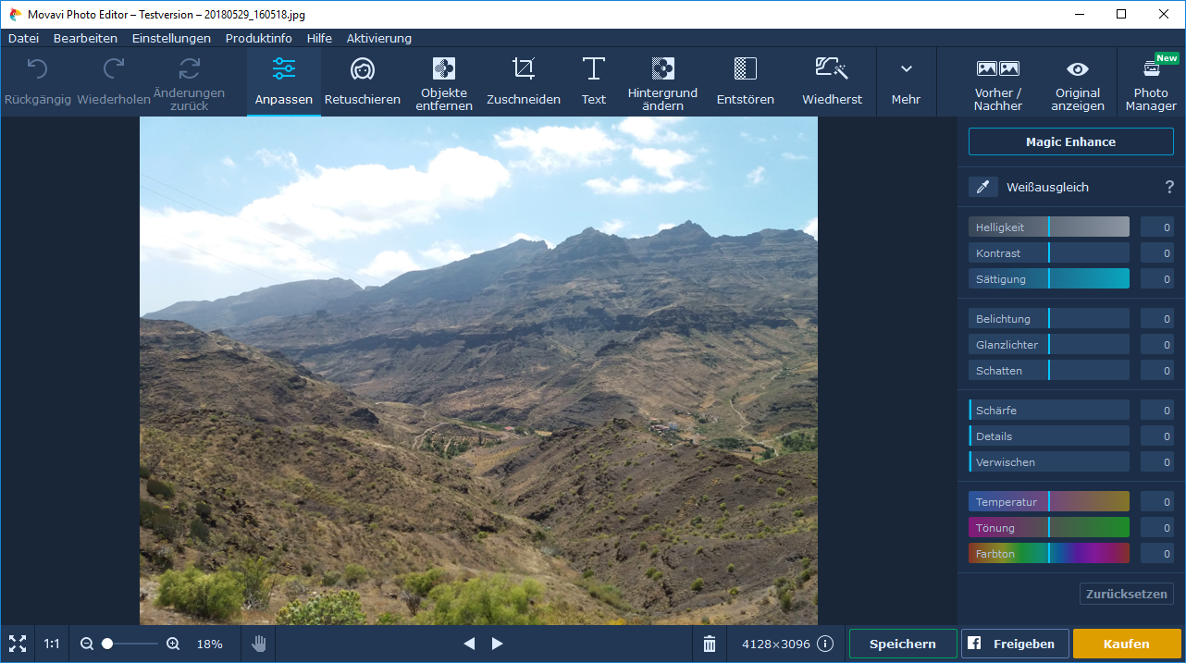Pick white balance with eyedropper icon

pyautogui.click(x=983, y=187)
